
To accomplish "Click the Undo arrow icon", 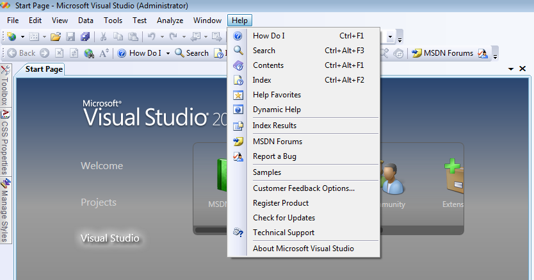I will click(x=151, y=37).
